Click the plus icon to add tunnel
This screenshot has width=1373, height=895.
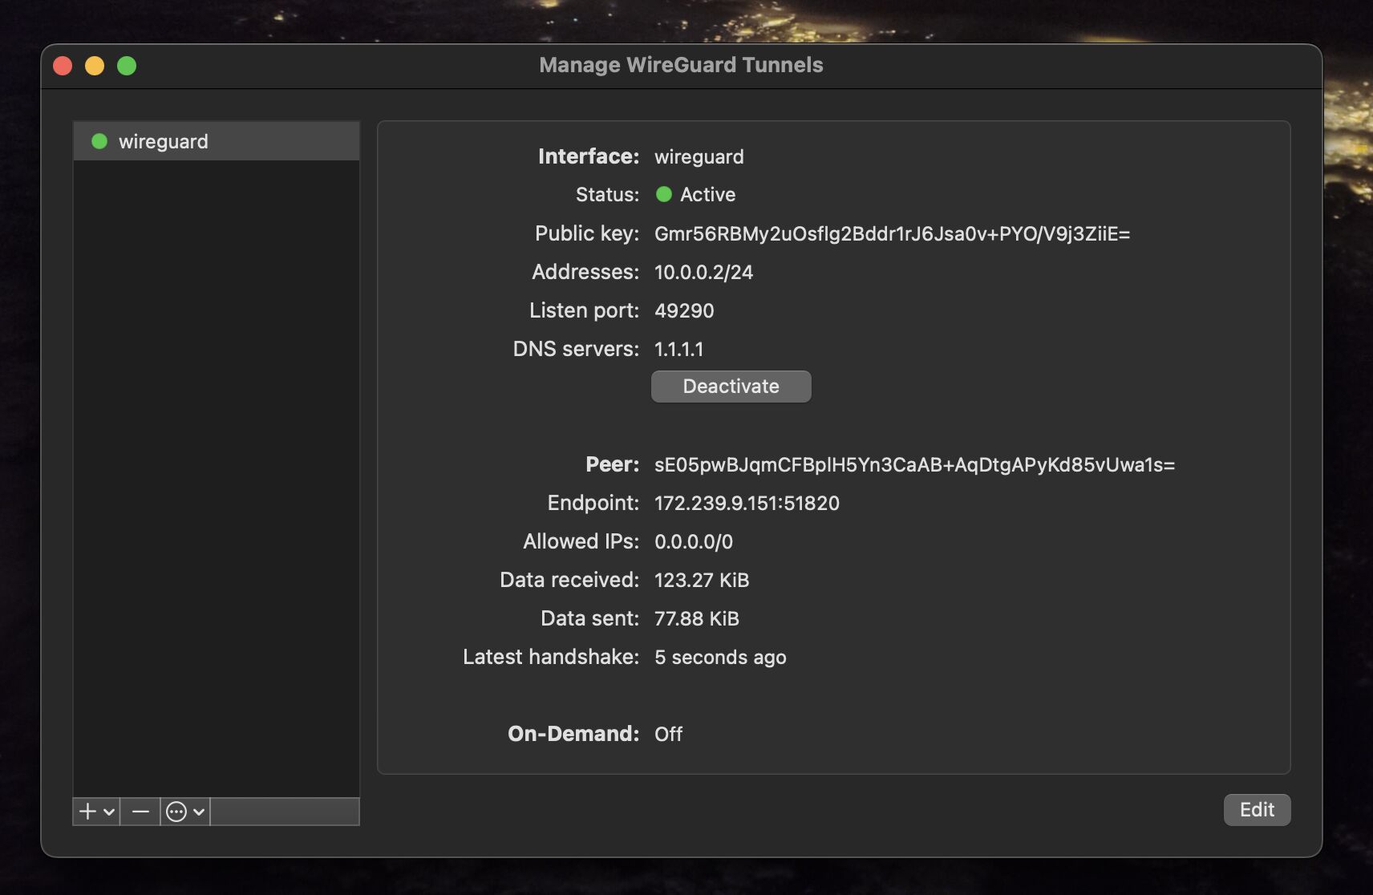point(88,812)
